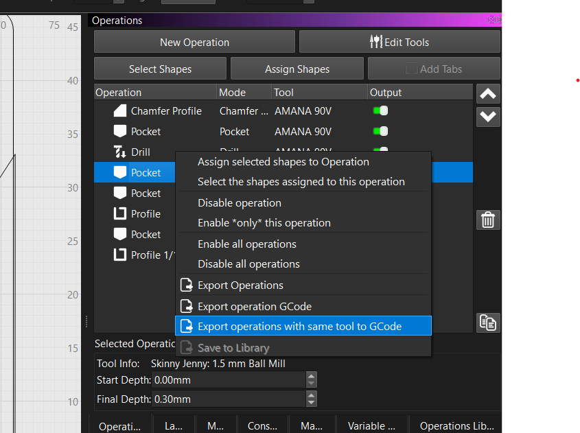Delete operation with trash icon
Screen dimensions: 580x433
click(x=488, y=220)
